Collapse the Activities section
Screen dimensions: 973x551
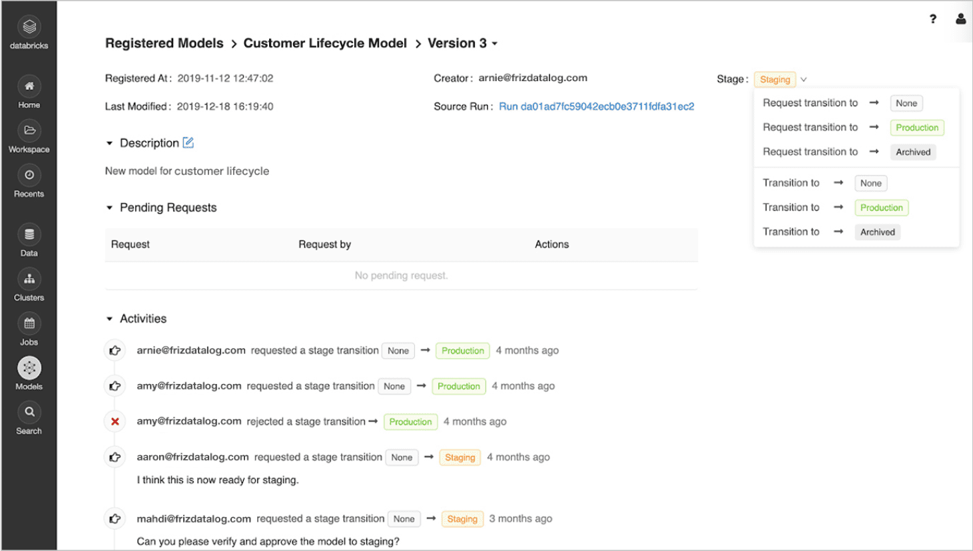[110, 319]
